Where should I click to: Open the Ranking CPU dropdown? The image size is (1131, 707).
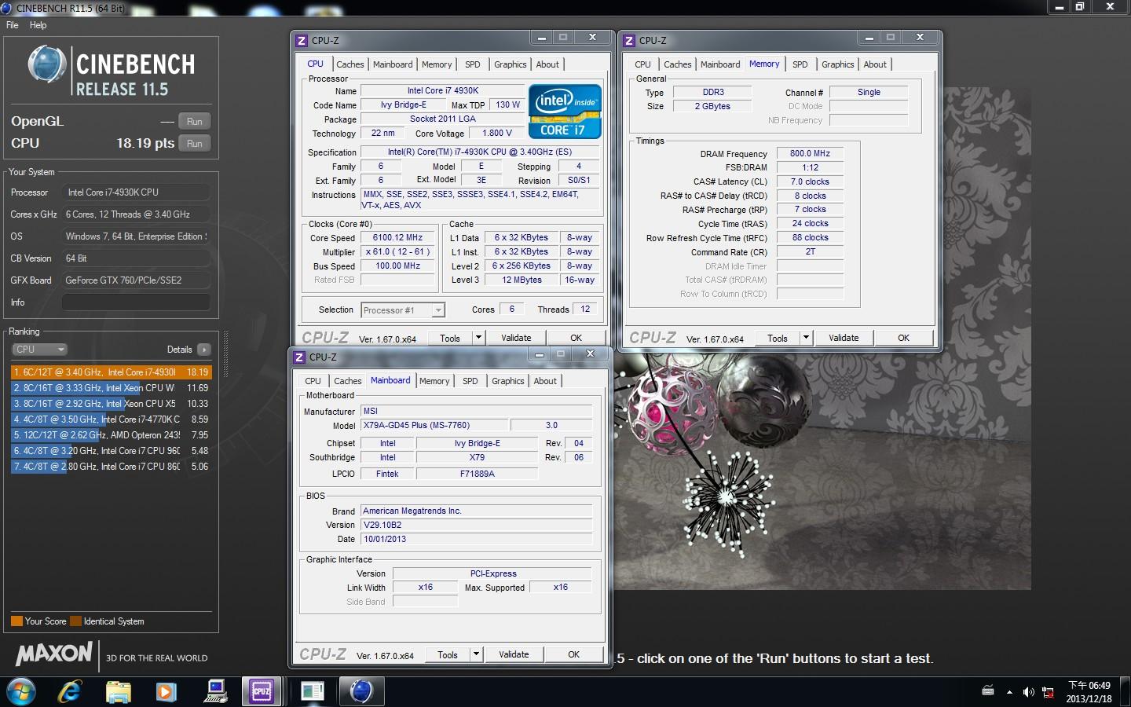pyautogui.click(x=39, y=350)
